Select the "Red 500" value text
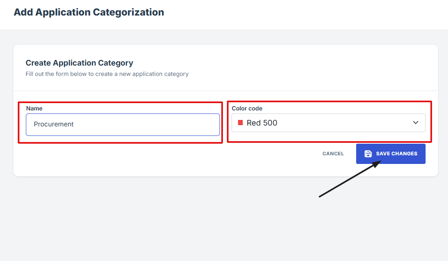Screen dimensions: 448x261 [x=262, y=123]
